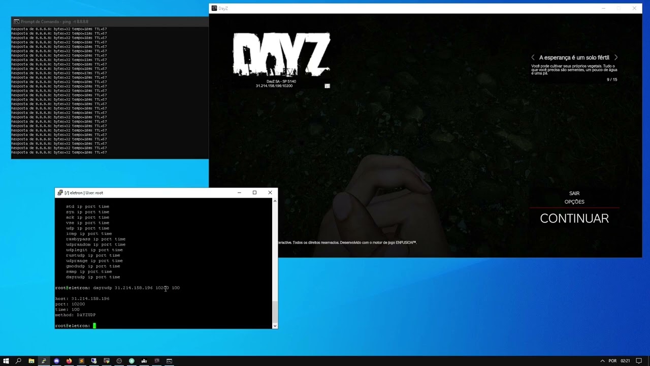
Task: Click the terminal scrollbar up arrow
Action: coord(275,201)
